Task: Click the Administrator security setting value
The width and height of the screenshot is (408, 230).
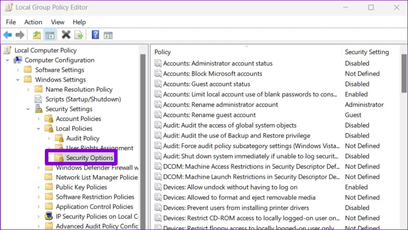Action: (x=364, y=105)
